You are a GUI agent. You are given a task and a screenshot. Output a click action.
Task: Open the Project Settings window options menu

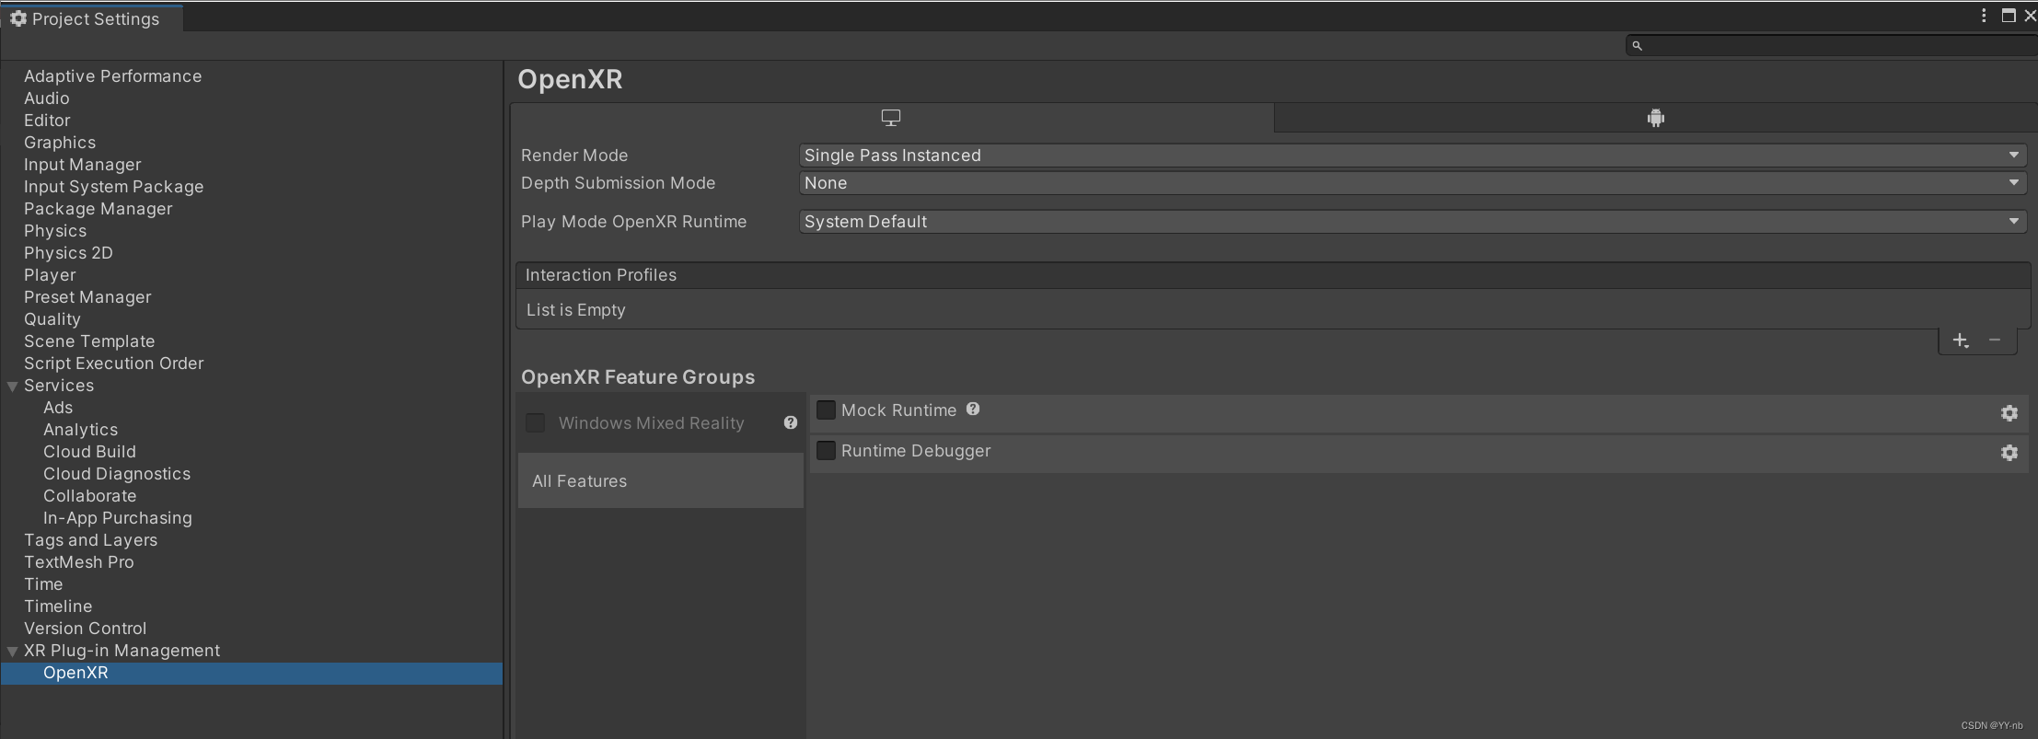[x=1984, y=16]
